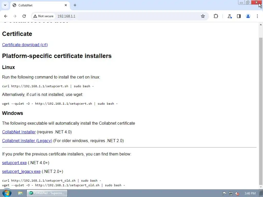Click the wget setupcert_old.sh command
263x197 pixels.
coord(63,185)
